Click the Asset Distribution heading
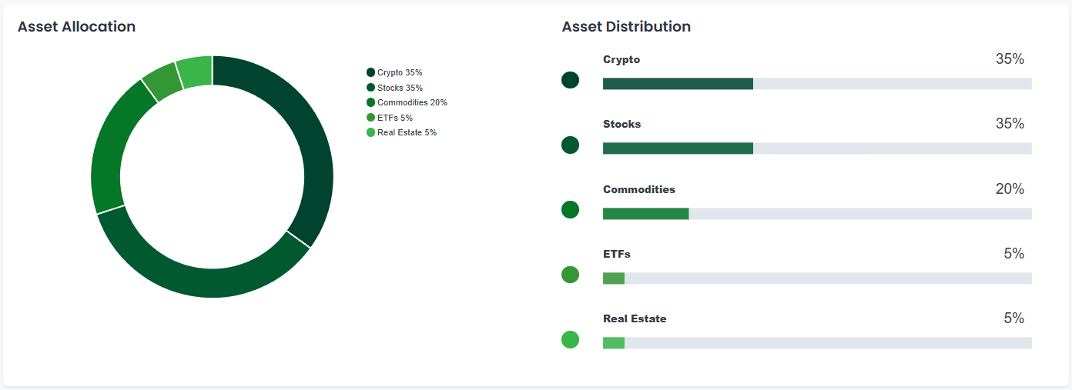This screenshot has height=390, width=1072. (x=626, y=27)
